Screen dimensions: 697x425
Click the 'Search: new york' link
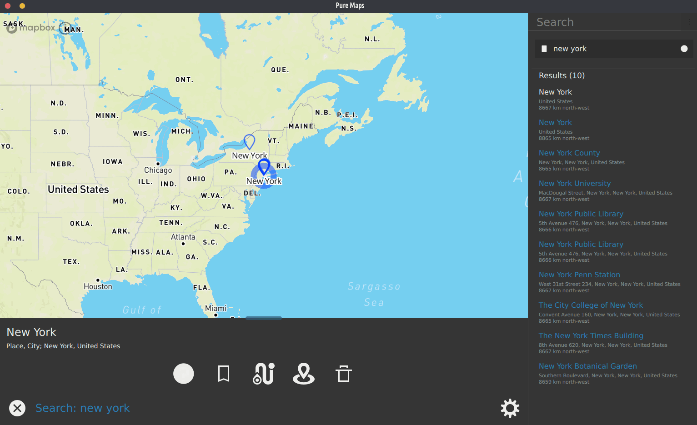(83, 408)
